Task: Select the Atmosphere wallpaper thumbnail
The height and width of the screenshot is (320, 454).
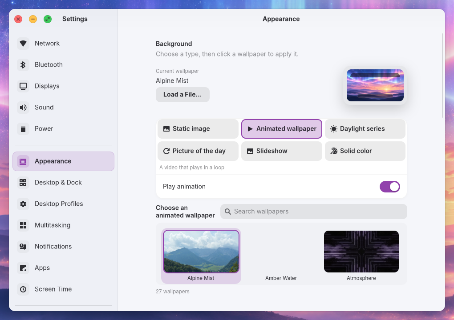Action: [361, 252]
